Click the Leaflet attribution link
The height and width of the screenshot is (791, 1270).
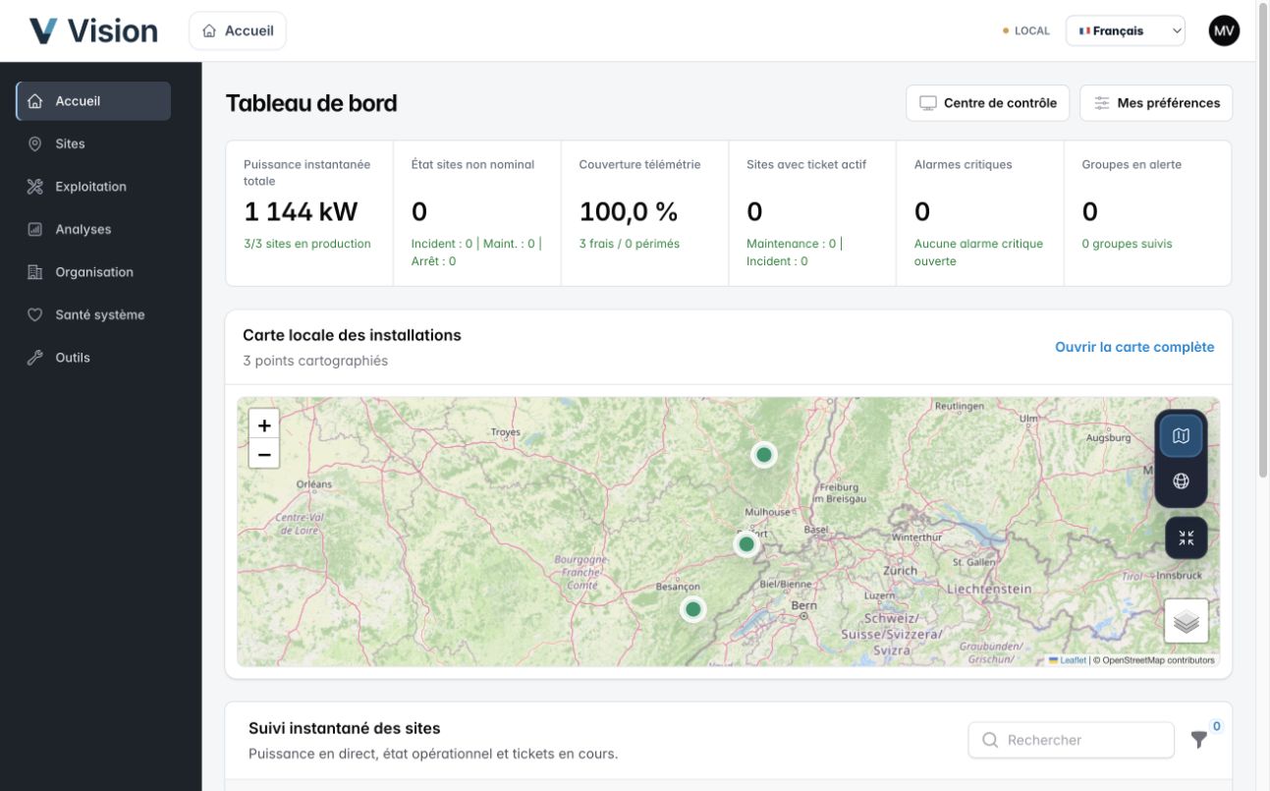pos(1073,660)
